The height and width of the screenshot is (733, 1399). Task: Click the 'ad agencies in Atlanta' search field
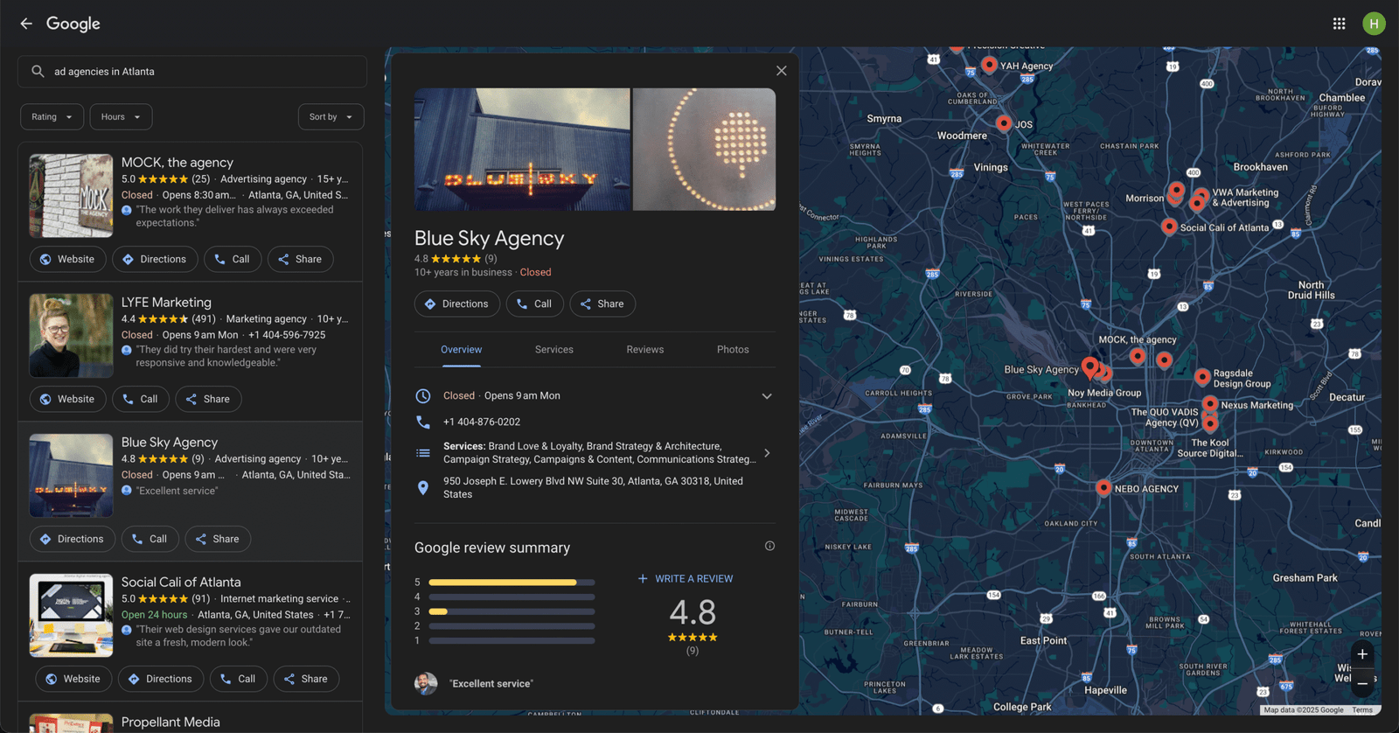coord(192,72)
